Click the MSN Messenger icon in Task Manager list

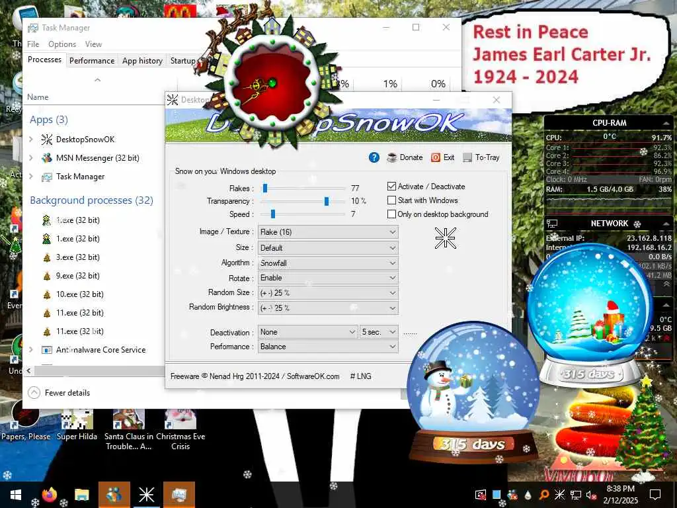47,158
